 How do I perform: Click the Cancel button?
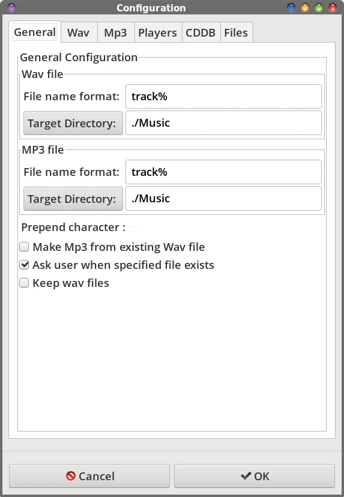89,476
